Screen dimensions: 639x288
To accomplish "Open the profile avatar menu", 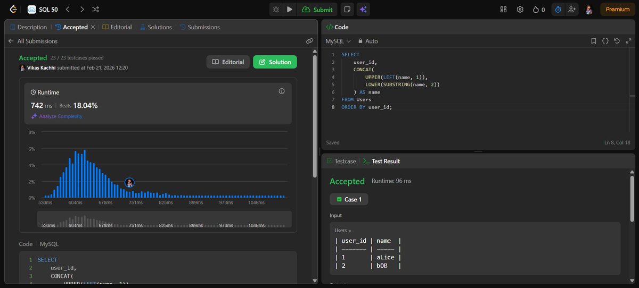I will 589,9.
